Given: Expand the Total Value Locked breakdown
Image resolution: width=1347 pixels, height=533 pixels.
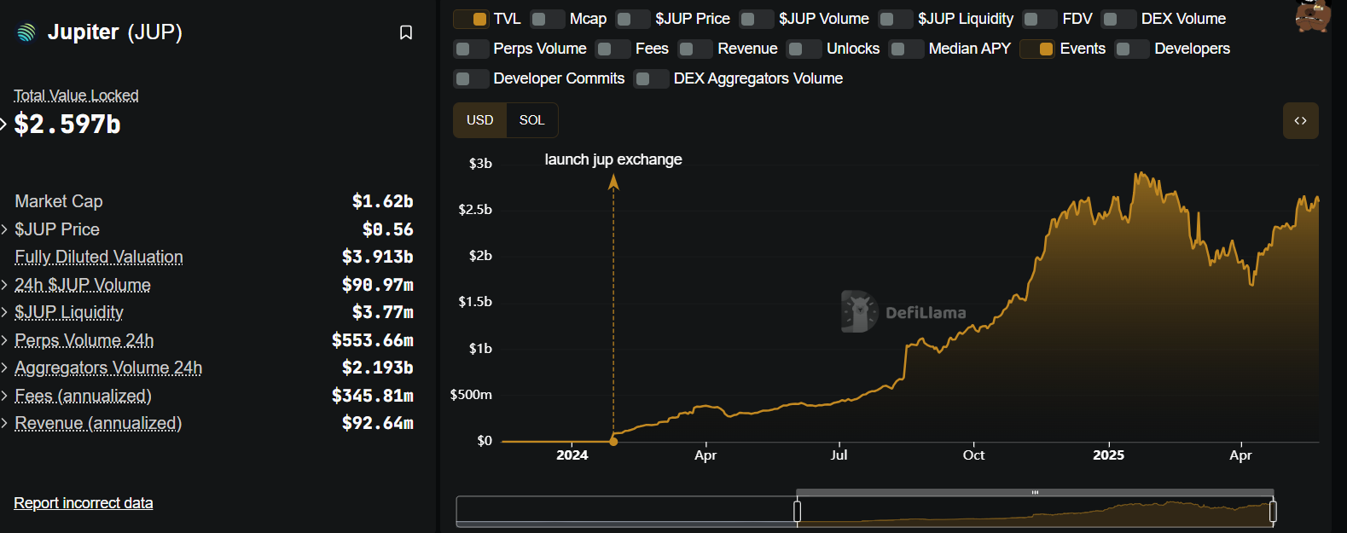Looking at the screenshot, I should click(x=4, y=125).
